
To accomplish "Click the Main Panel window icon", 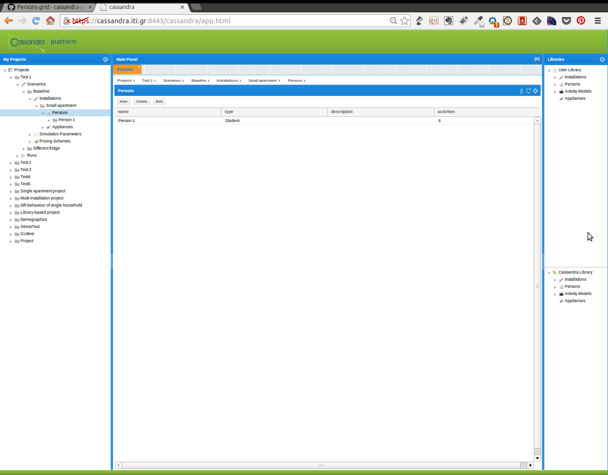I will pyautogui.click(x=537, y=59).
